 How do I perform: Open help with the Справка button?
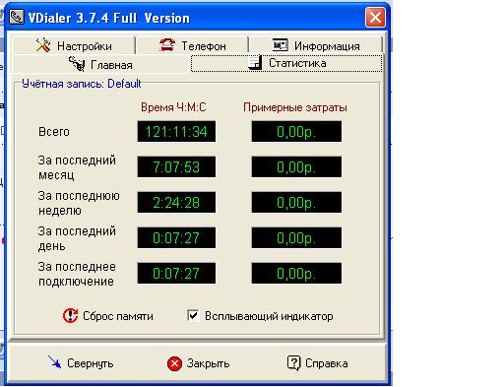317,363
